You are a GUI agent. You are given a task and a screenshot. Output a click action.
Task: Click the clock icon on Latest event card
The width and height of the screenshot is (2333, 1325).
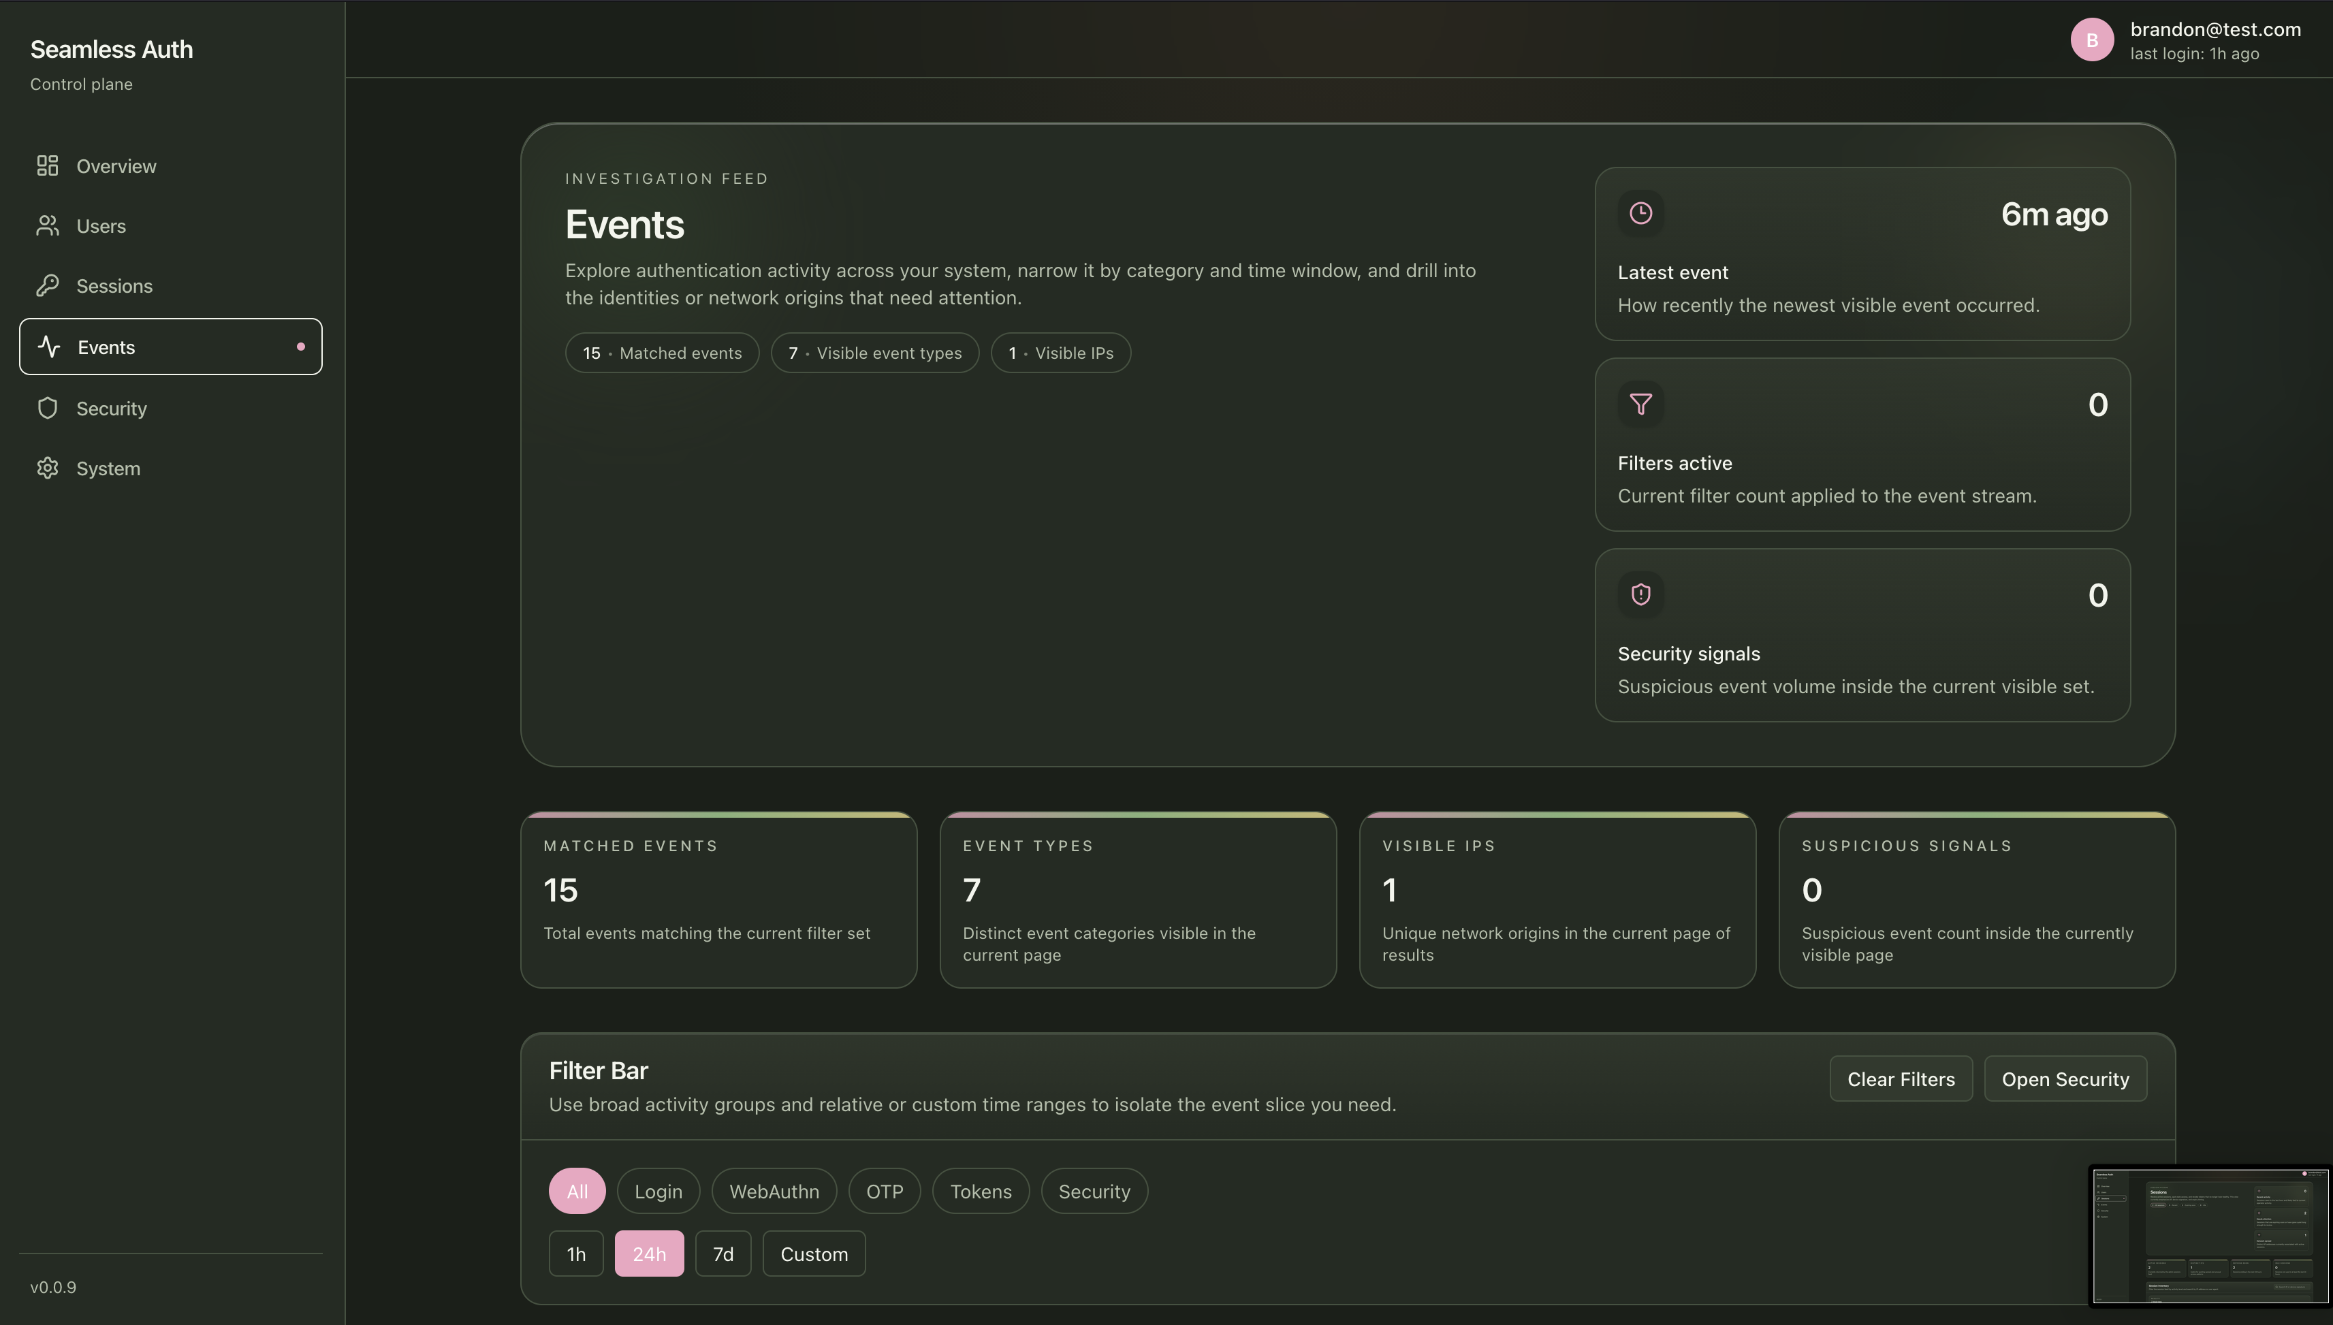(x=1640, y=213)
